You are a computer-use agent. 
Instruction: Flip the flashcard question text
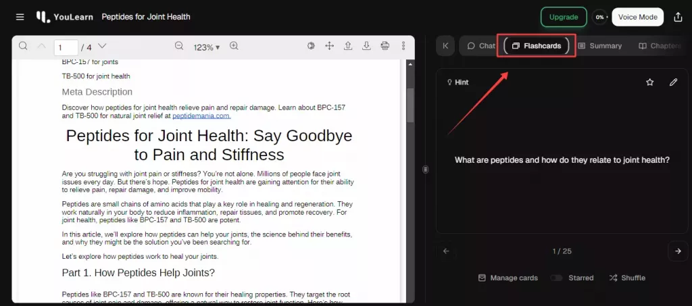[x=562, y=160]
